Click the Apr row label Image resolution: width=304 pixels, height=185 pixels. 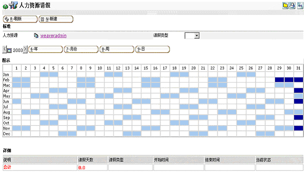pyautogui.click(x=6, y=91)
